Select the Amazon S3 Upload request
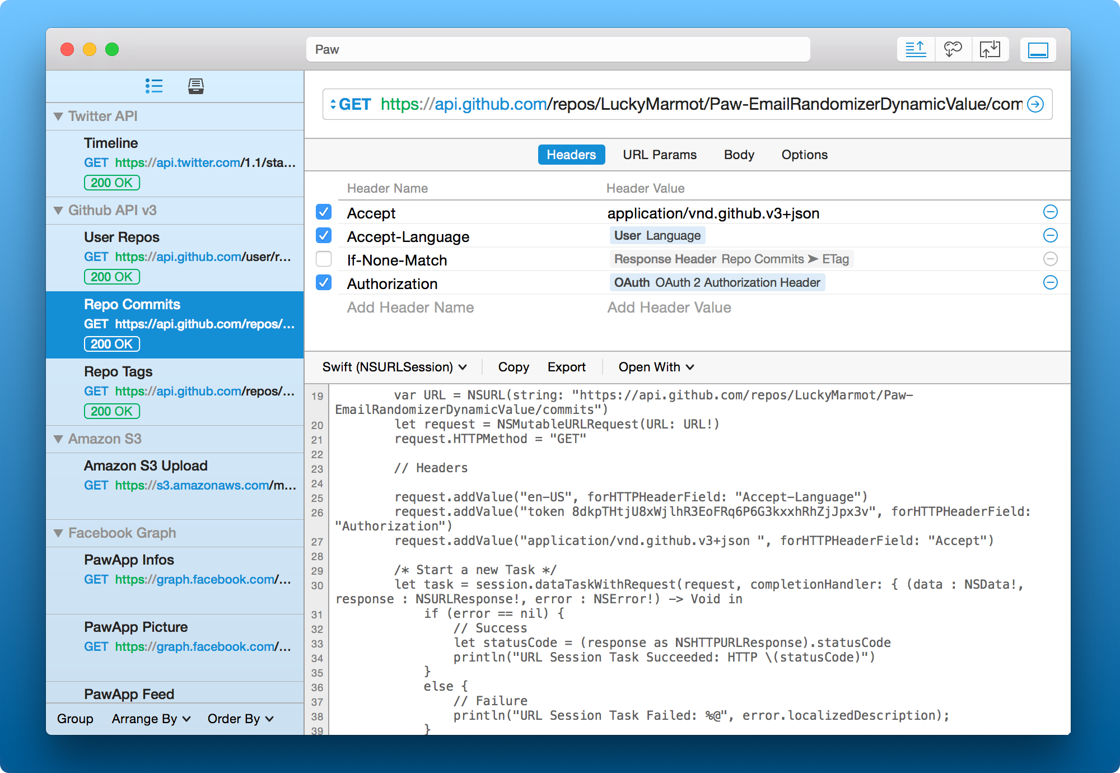 coord(175,486)
